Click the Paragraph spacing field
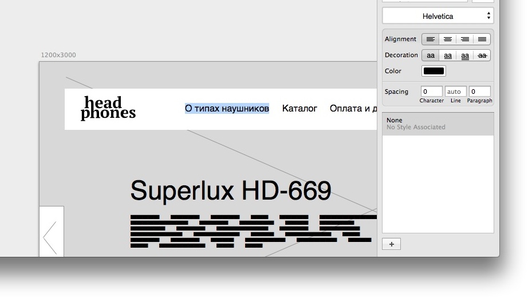This screenshot has height=302, width=532. click(479, 92)
